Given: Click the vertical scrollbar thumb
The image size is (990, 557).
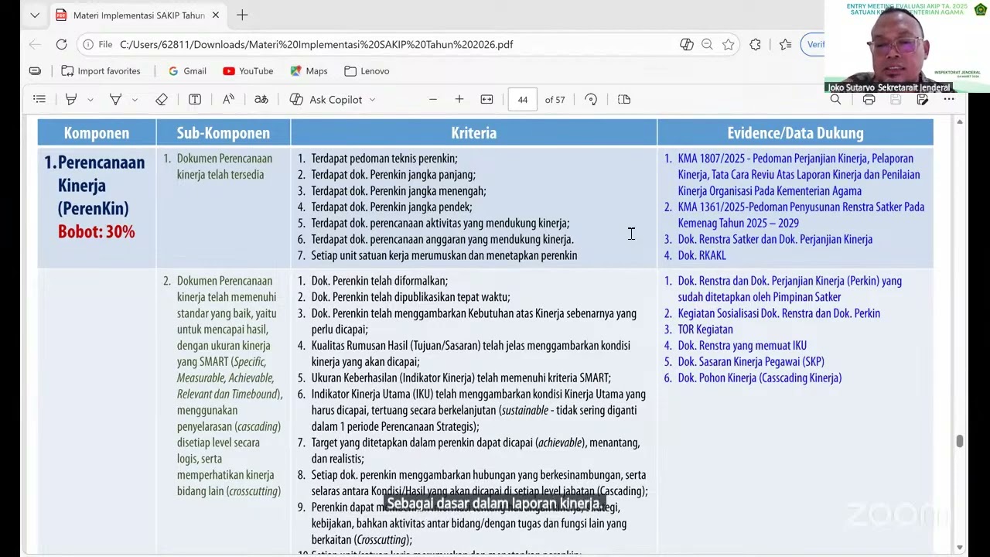Looking at the screenshot, I should tap(960, 441).
